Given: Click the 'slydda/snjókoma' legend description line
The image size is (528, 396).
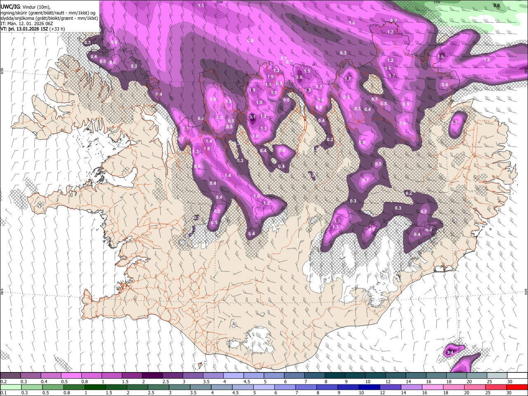Looking at the screenshot, I should tap(49, 18).
